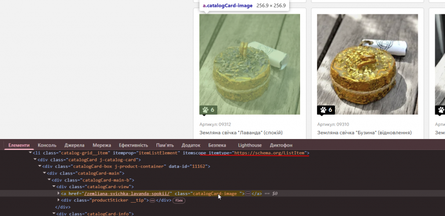Collapse the div catalogCard-main-b node
445x216 pixels.
tap(49, 180)
